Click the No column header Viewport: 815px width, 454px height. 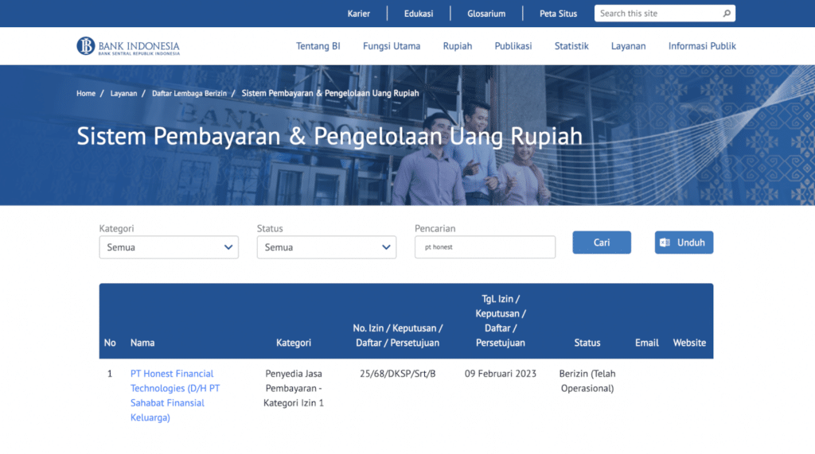[x=110, y=343]
